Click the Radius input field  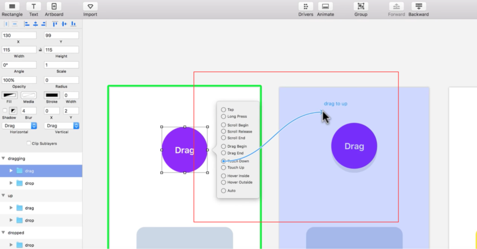(x=61, y=80)
